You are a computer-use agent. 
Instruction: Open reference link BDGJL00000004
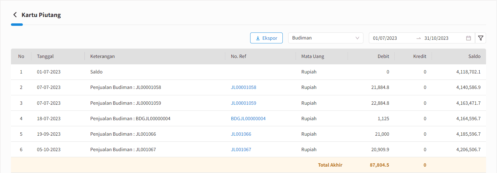tap(248, 119)
